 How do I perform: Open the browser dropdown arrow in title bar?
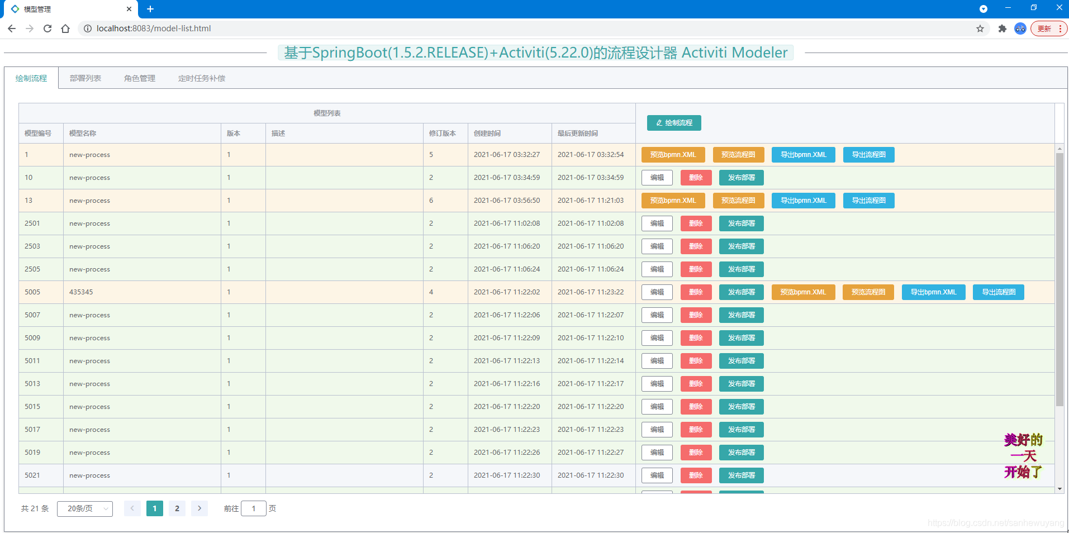(984, 9)
